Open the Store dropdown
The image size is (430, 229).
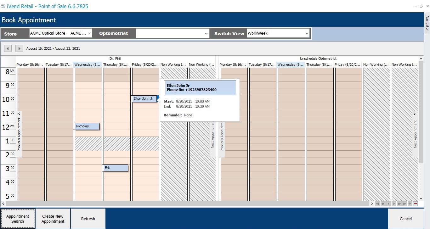tap(61, 33)
